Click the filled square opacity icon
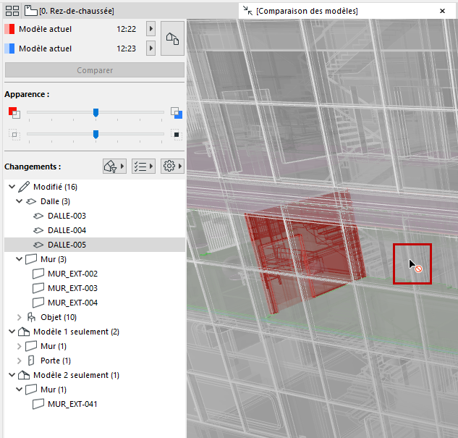458x438 pixels. [177, 135]
